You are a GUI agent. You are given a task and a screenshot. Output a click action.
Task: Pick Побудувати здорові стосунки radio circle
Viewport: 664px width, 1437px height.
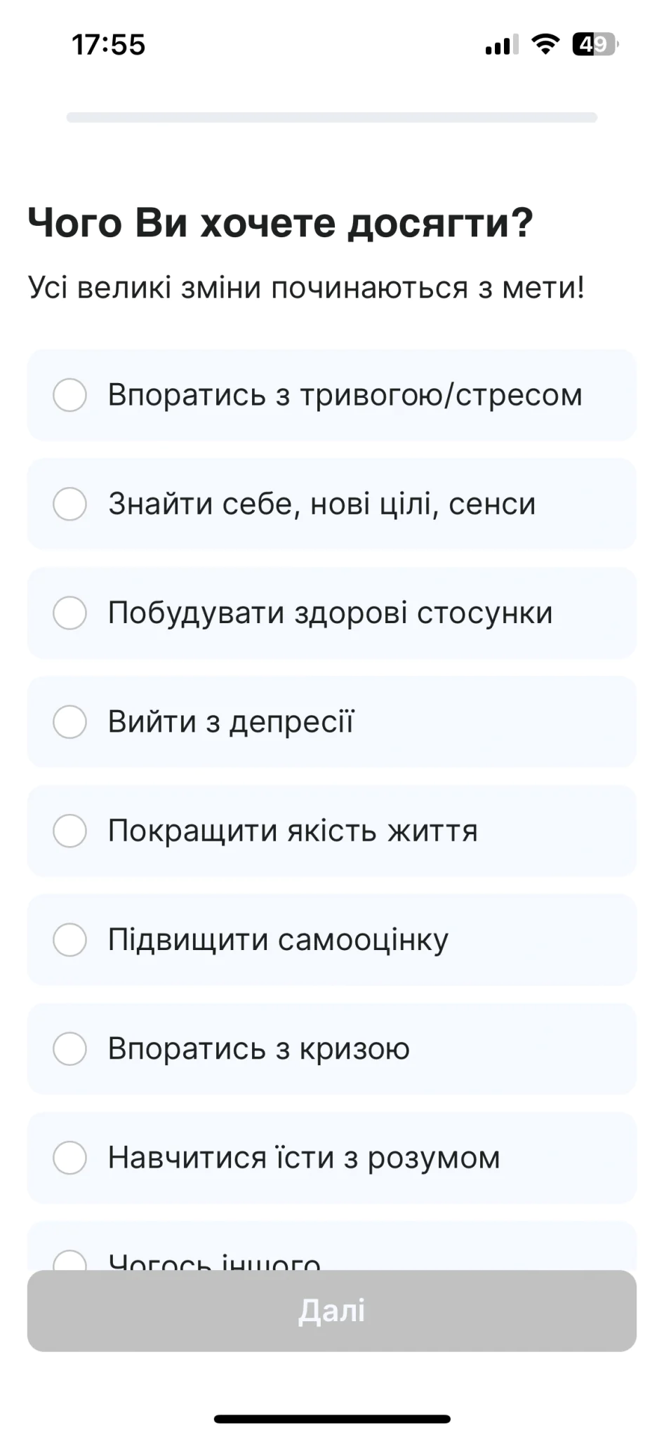[x=70, y=613]
